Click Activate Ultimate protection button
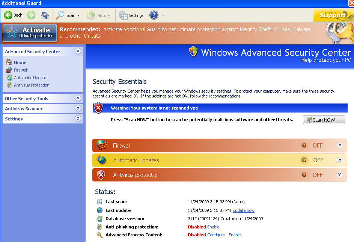354x242 pixels. tap(30, 33)
